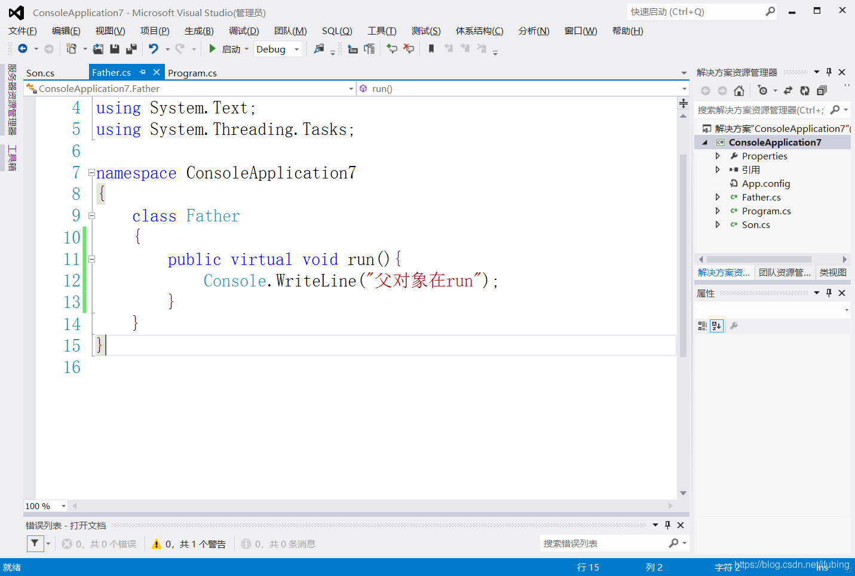
Task: Select App.config in Solution Explorer
Action: (766, 184)
